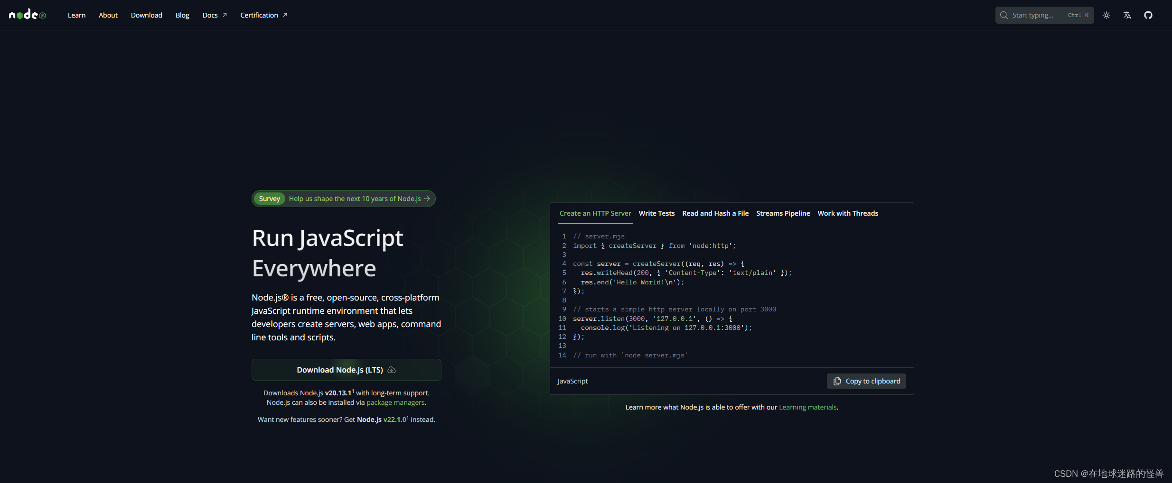Go to the Download page in navigation

(147, 15)
